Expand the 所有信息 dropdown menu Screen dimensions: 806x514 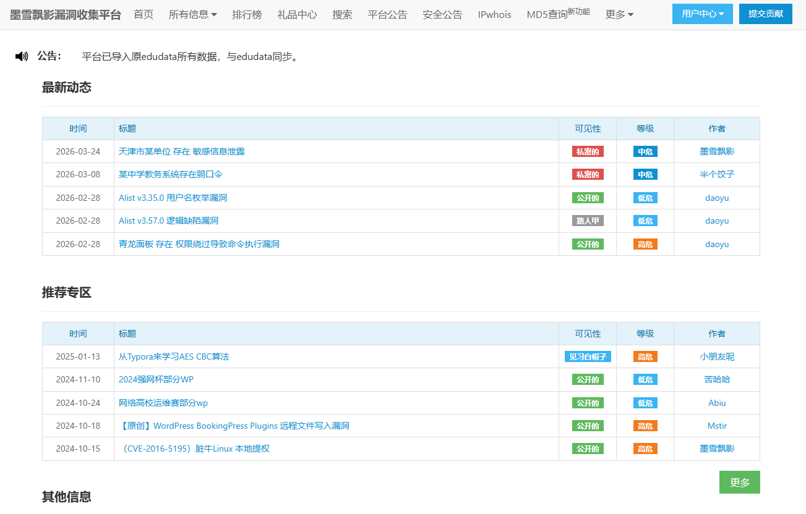(192, 14)
